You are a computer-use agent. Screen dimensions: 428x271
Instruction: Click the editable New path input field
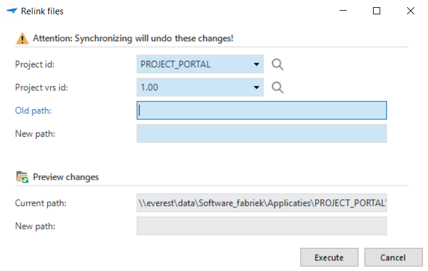(x=262, y=134)
